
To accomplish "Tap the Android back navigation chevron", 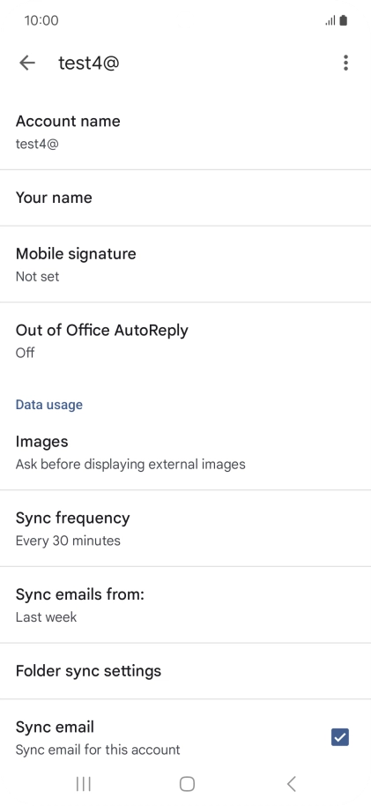I will [x=292, y=784].
